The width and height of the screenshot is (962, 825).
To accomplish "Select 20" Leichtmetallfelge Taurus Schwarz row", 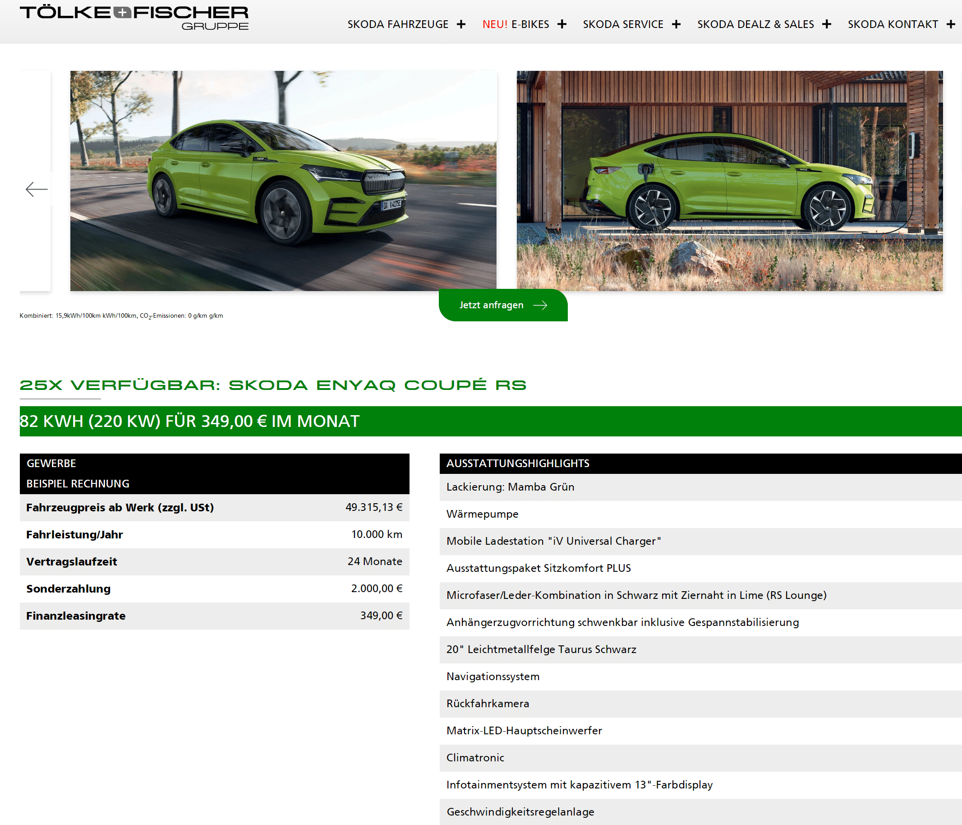I will [700, 649].
